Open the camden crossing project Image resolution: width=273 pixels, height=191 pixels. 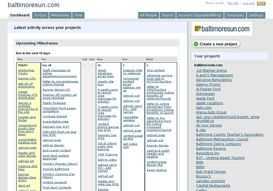(x=211, y=181)
